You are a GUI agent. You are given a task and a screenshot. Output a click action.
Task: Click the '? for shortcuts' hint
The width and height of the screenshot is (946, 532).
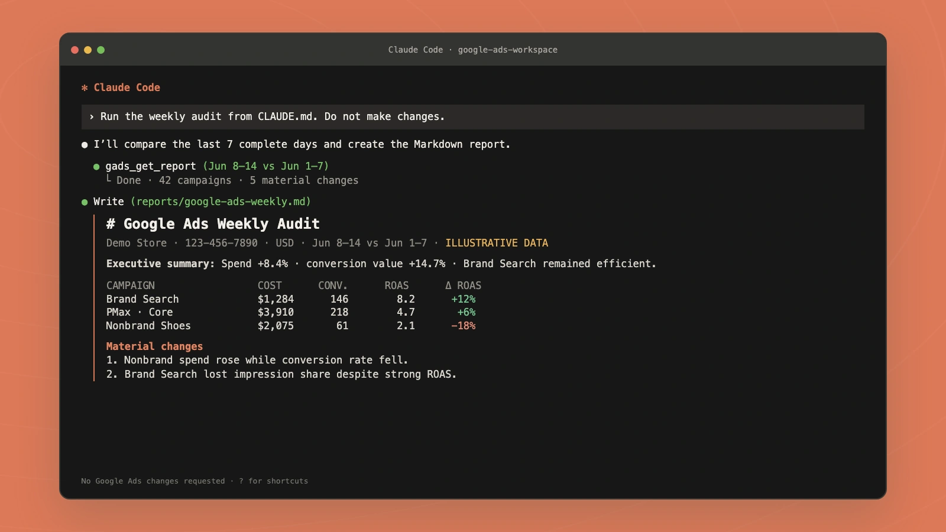[274, 481]
